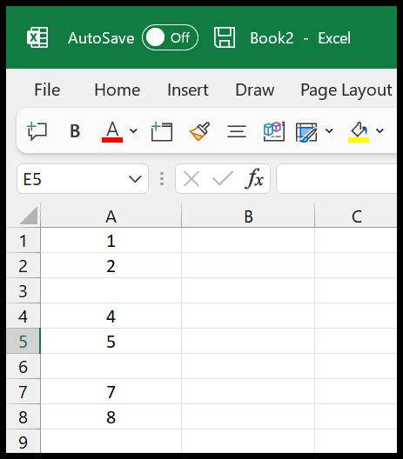Apply the yellow fill color bucket
The width and height of the screenshot is (403, 459).
tap(359, 132)
